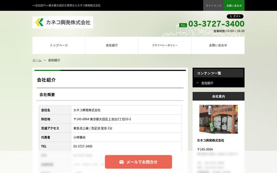Click the company storefront photo

click(x=219, y=119)
